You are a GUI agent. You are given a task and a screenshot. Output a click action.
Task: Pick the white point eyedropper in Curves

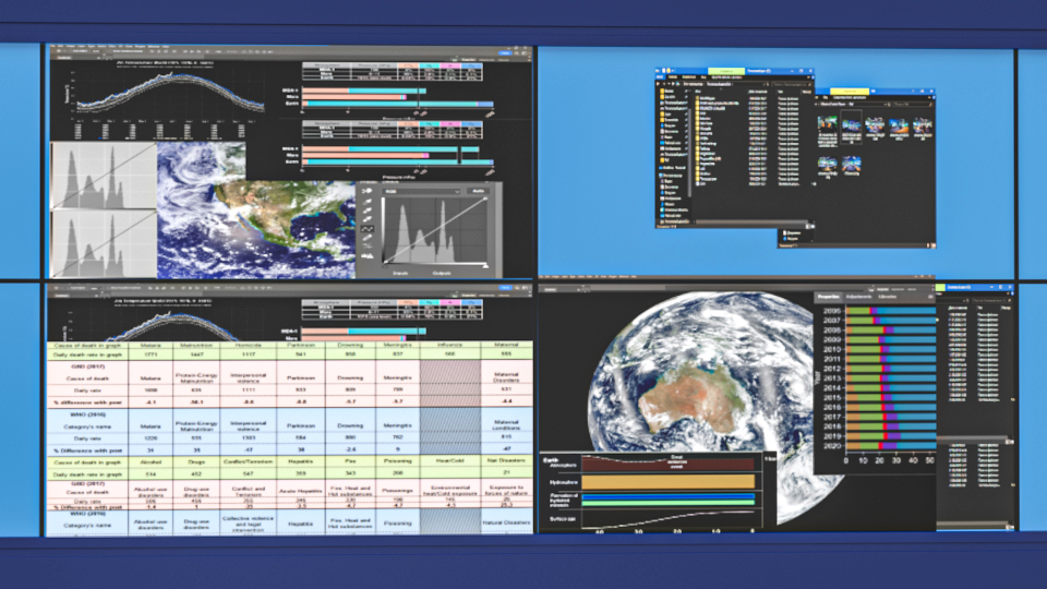368,219
